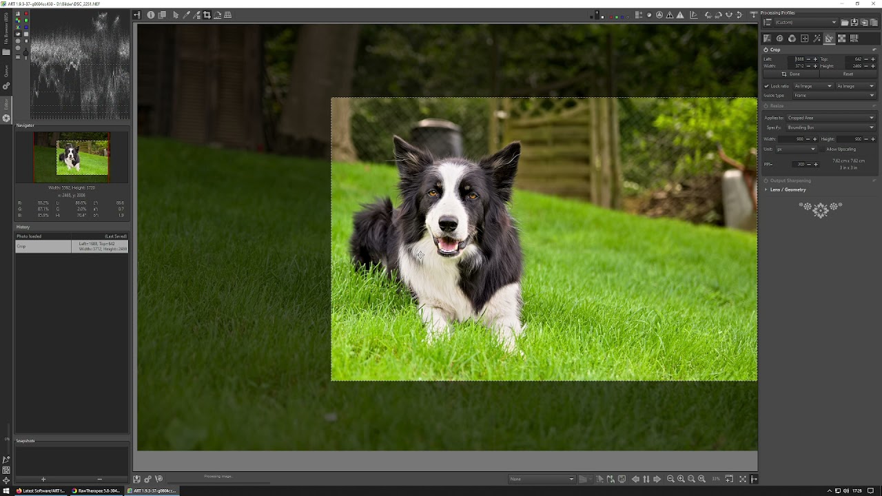
Task: Toggle the Lock ratio checkbox
Action: (766, 86)
